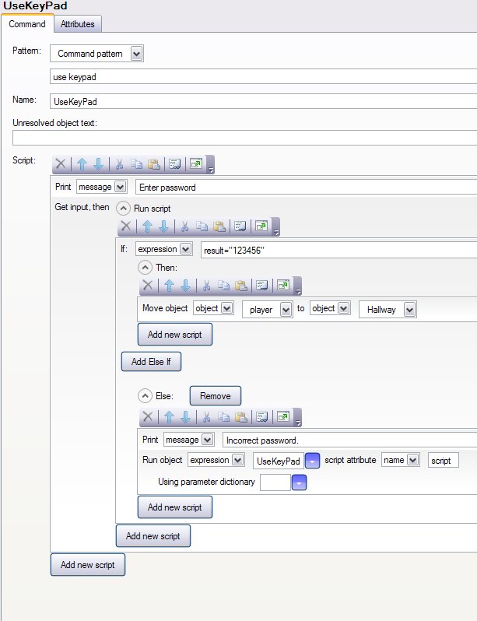The height and width of the screenshot is (621, 477).
Task: Open the player object dropdown
Action: point(286,310)
